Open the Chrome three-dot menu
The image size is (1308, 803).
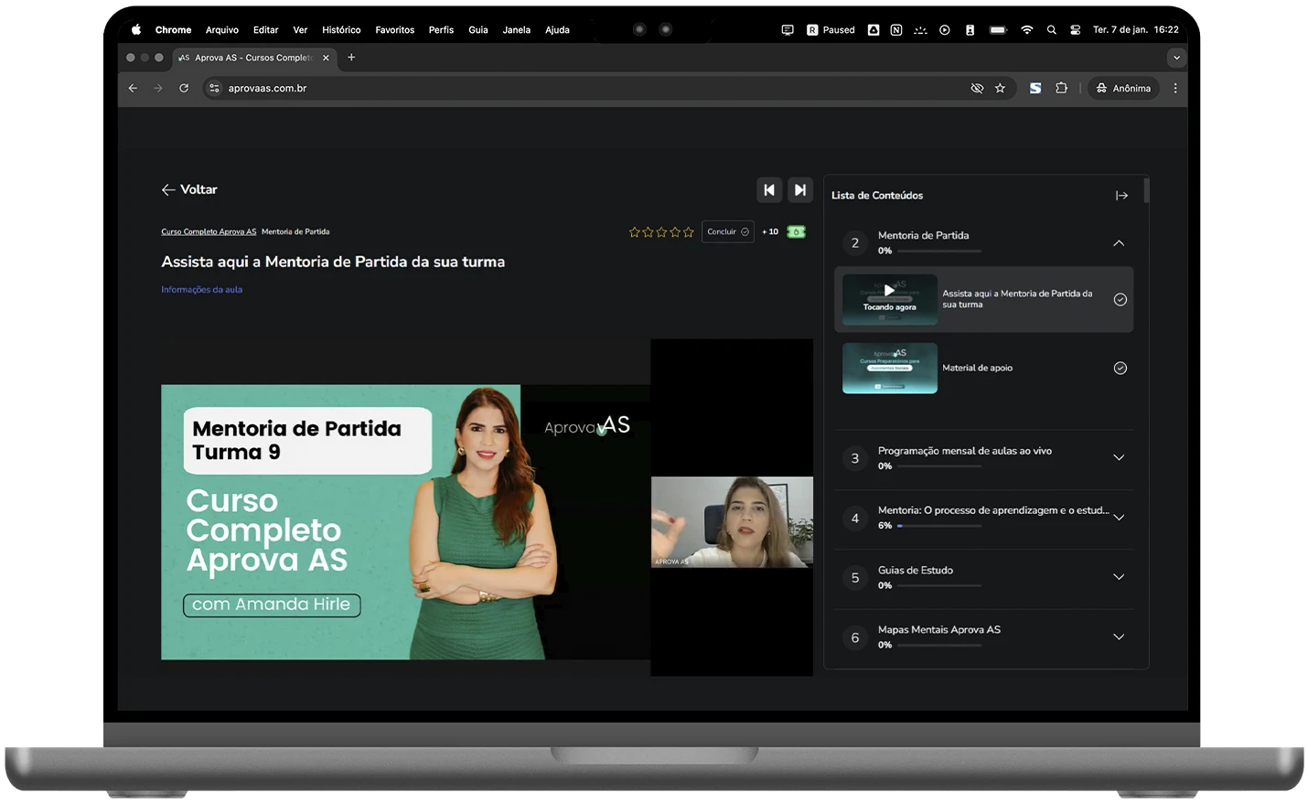1175,89
